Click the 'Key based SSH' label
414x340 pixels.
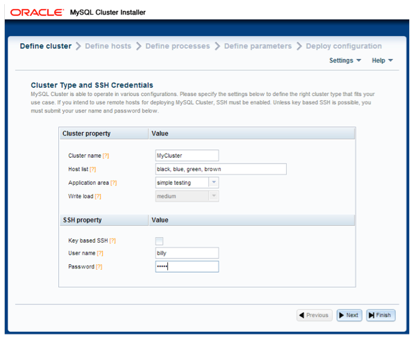pyautogui.click(x=88, y=241)
